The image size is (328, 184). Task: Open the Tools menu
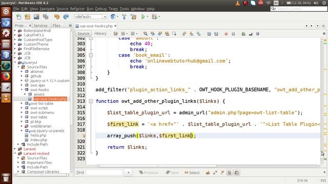pyautogui.click(x=124, y=9)
